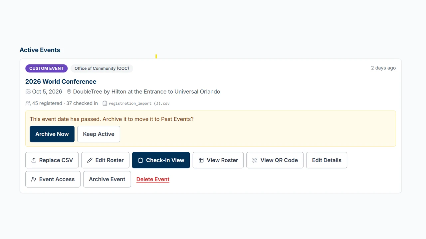The height and width of the screenshot is (239, 426).
Task: Click the add-user icon on Event Access
Action: click(34, 179)
